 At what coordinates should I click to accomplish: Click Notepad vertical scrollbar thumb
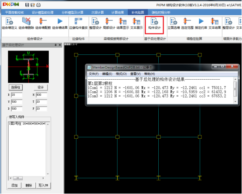(235, 89)
